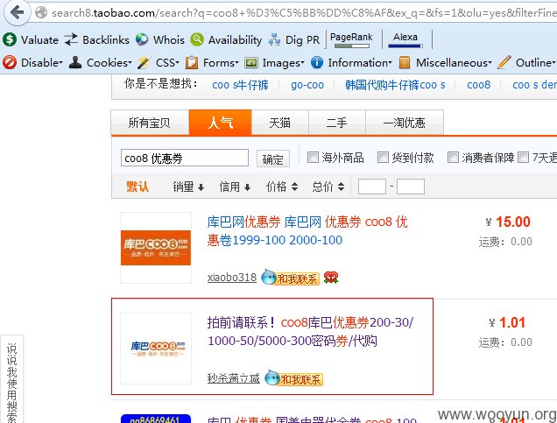Click the Miscellaneous book icon

[x=405, y=62]
